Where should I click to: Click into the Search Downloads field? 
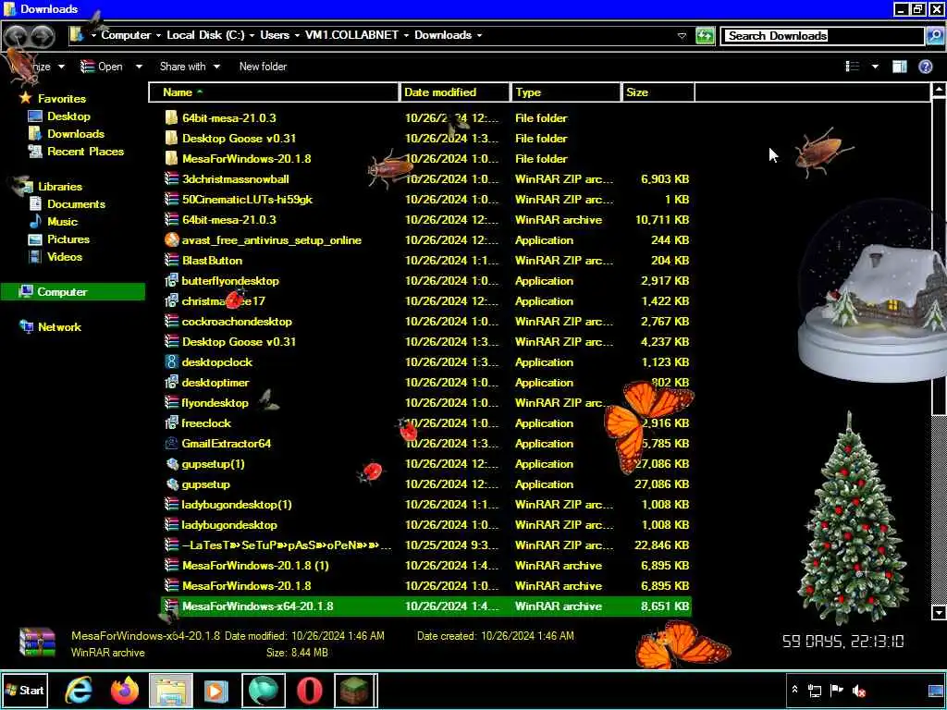coord(822,36)
